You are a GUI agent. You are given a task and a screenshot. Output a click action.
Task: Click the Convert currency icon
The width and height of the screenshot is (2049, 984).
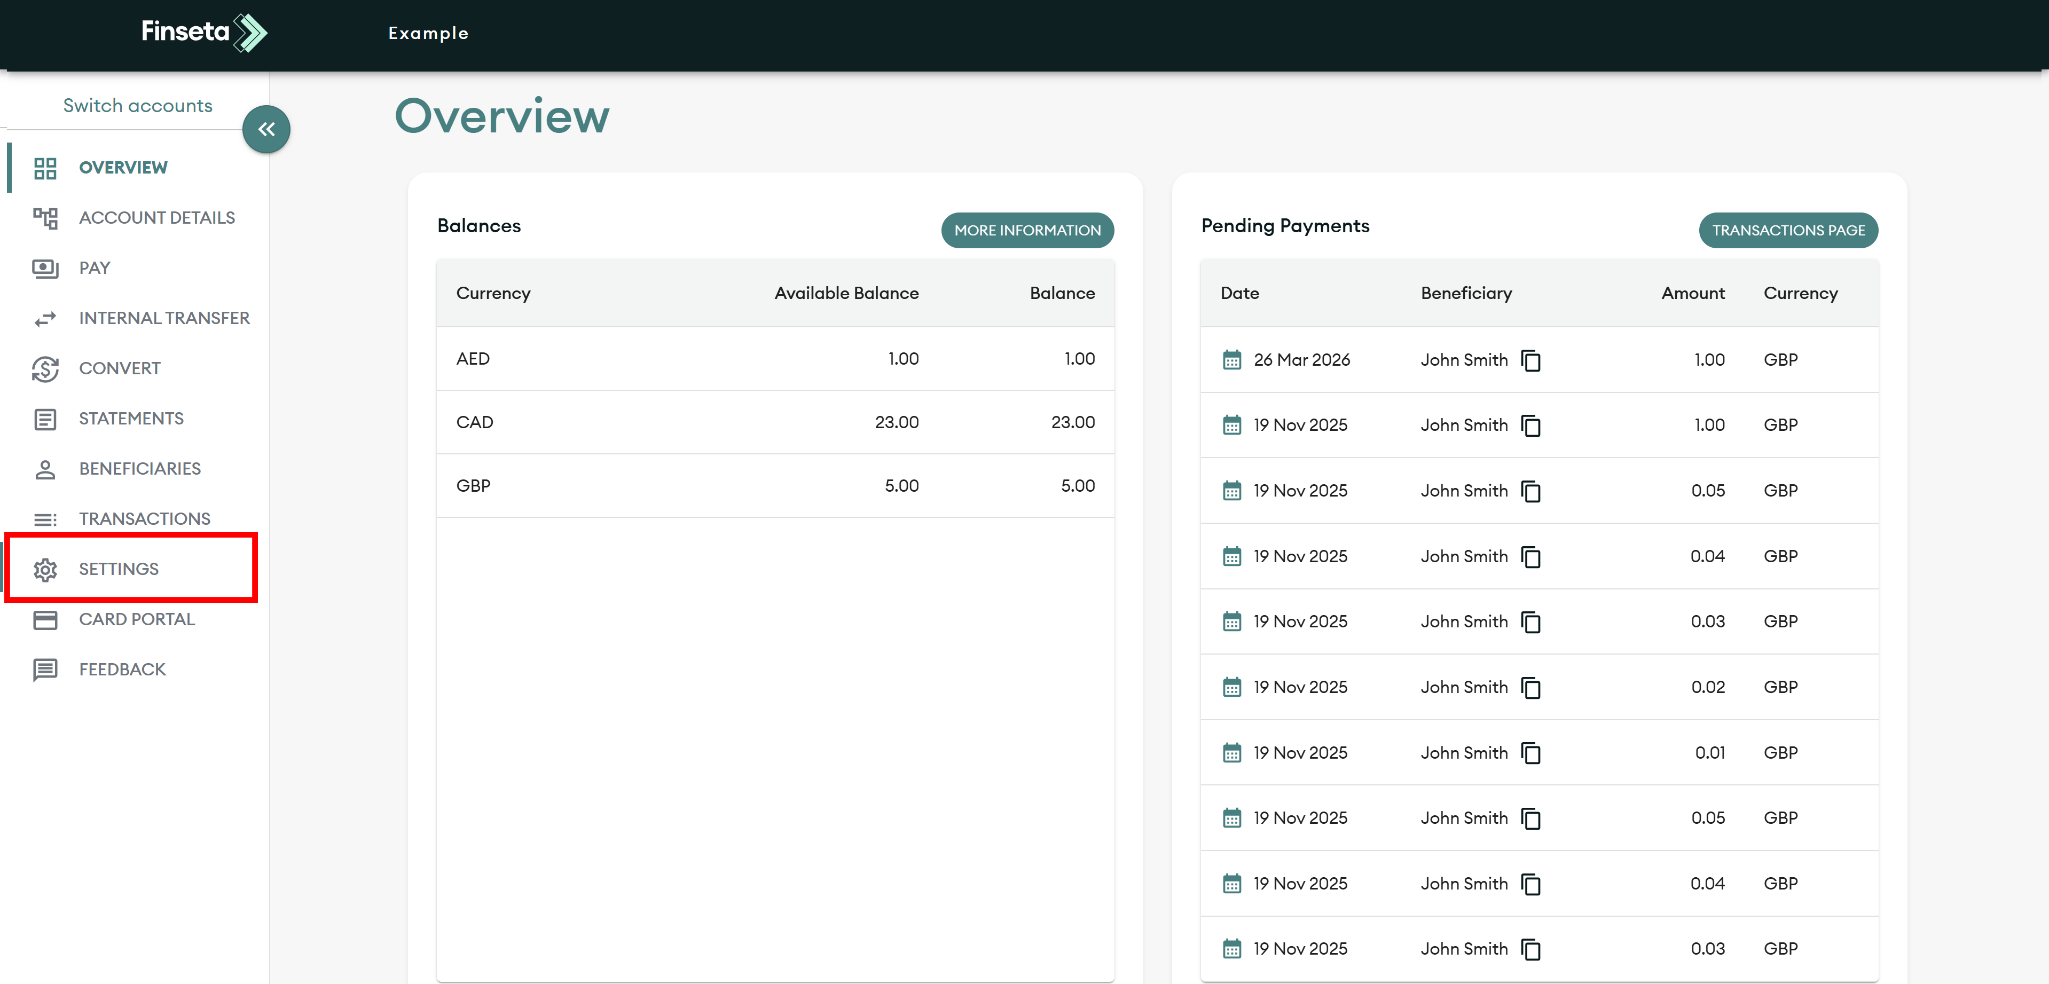(45, 369)
